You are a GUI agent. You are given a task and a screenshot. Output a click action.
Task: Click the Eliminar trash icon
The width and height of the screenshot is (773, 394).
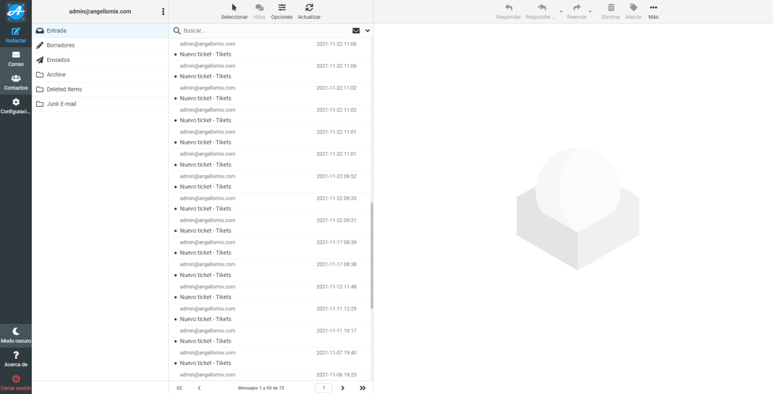click(610, 8)
